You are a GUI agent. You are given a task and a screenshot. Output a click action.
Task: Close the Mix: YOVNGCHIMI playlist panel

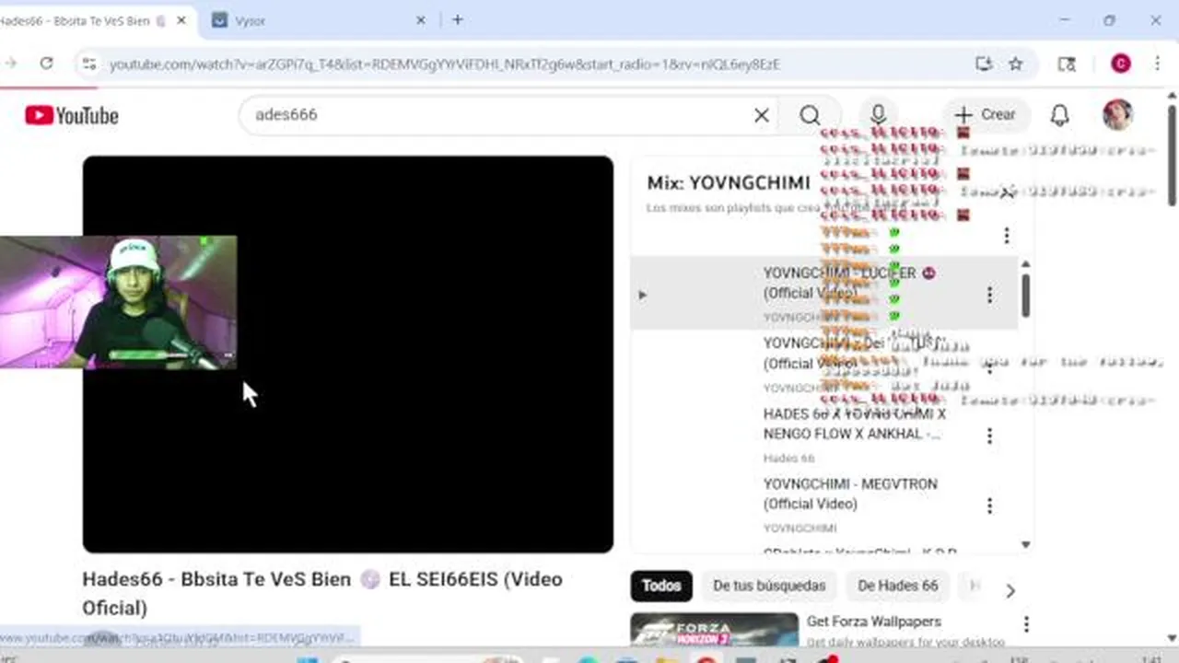pos(1007,192)
